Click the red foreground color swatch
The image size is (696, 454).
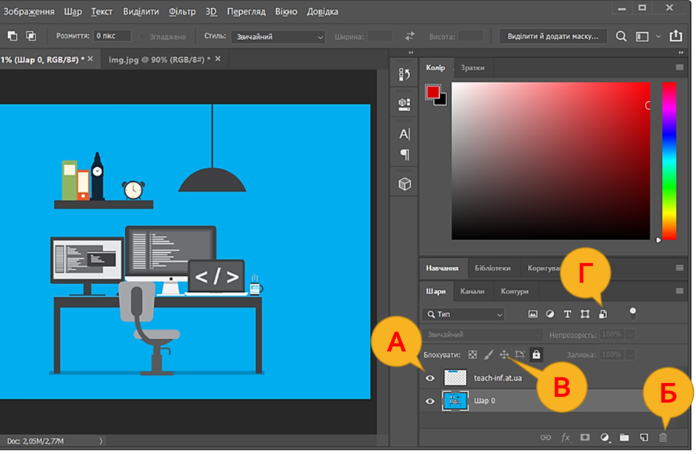point(432,92)
